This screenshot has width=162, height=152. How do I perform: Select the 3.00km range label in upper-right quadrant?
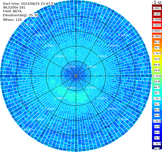point(113,46)
